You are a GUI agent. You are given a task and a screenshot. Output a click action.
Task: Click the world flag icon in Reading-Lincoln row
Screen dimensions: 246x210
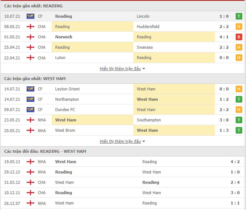(x=30, y=16)
